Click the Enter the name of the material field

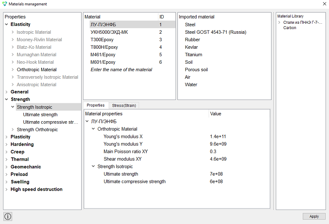[x=121, y=70]
